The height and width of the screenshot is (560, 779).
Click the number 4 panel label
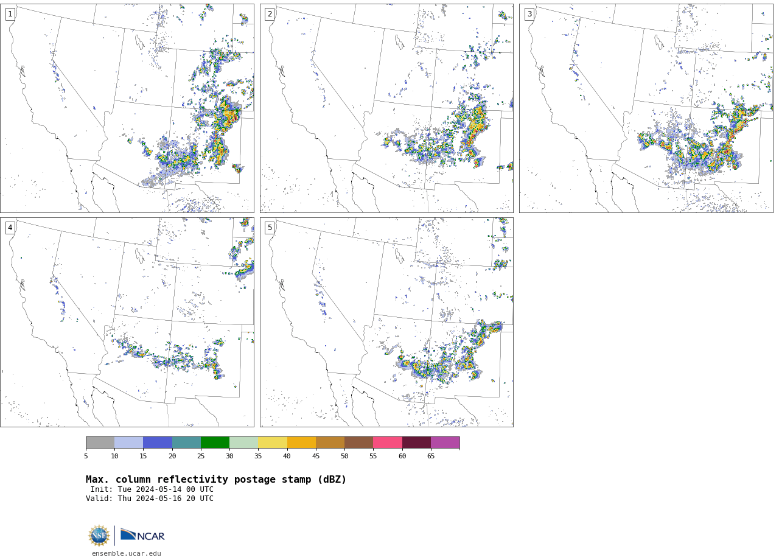(10, 228)
